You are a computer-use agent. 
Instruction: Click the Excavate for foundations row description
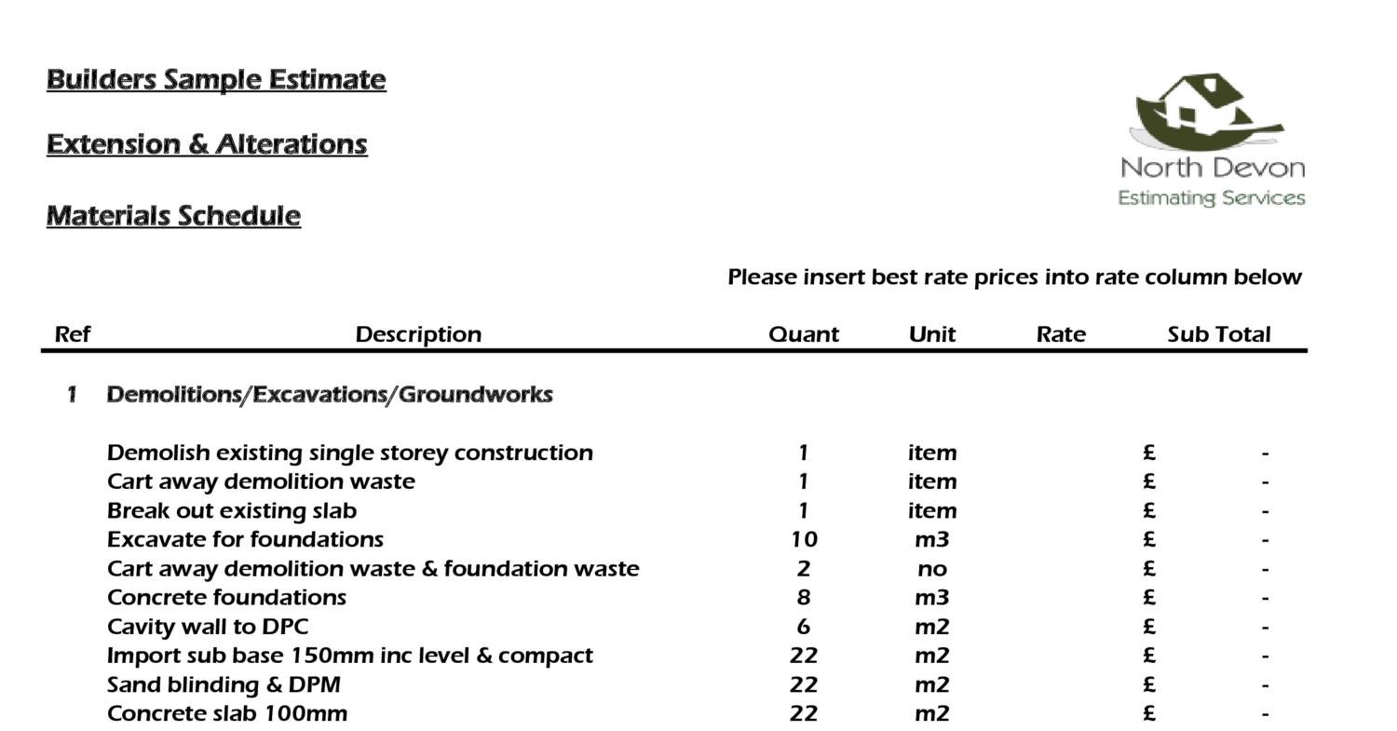pyautogui.click(x=245, y=539)
